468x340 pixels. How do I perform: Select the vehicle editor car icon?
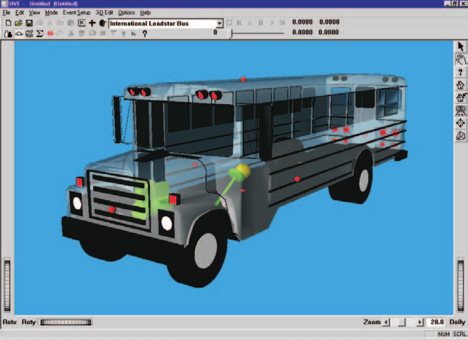[19, 33]
